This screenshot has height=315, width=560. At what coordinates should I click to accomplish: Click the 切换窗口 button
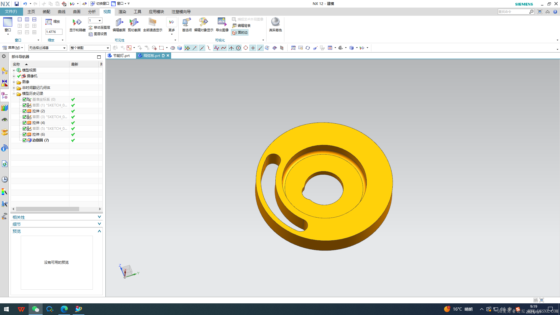pyautogui.click(x=100, y=4)
